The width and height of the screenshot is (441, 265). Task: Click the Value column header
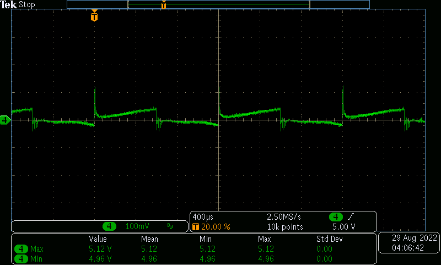click(98, 239)
